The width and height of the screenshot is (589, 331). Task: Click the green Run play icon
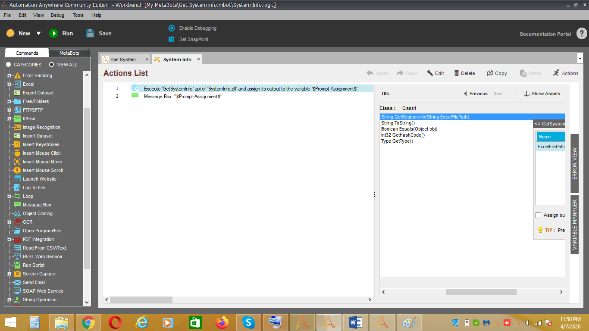pos(53,33)
